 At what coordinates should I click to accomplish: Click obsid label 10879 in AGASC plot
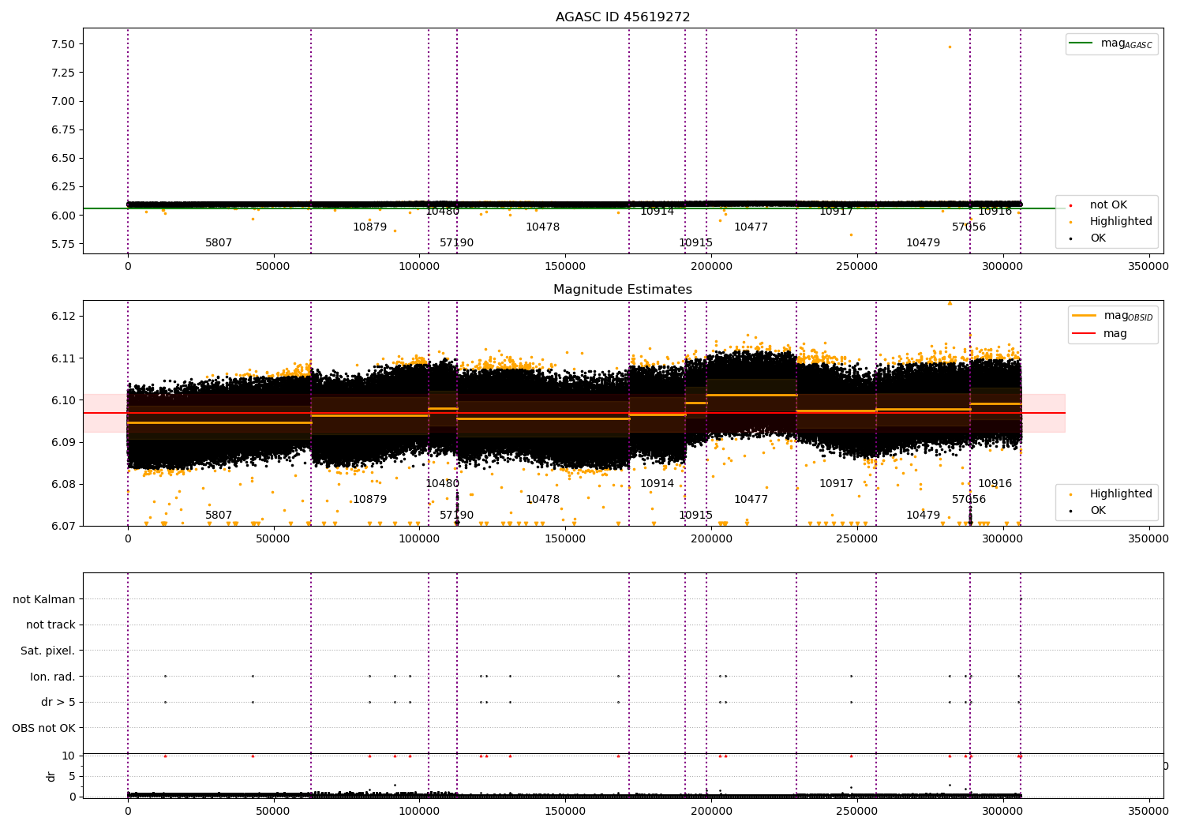[369, 227]
